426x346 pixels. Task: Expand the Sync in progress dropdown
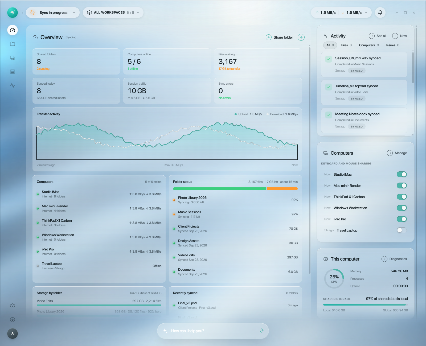pyautogui.click(x=53, y=13)
